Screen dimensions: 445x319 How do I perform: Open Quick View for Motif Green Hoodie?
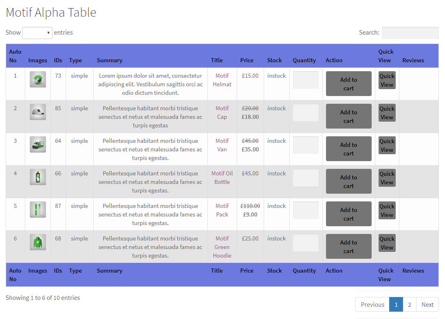click(387, 243)
